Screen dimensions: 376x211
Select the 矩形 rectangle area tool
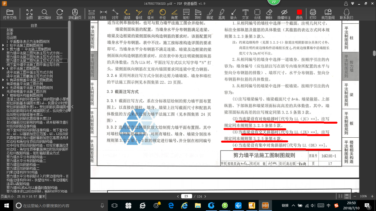tap(186, 14)
